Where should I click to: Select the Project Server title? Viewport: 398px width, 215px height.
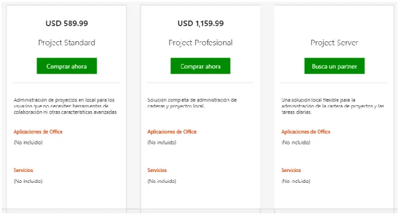tap(335, 43)
